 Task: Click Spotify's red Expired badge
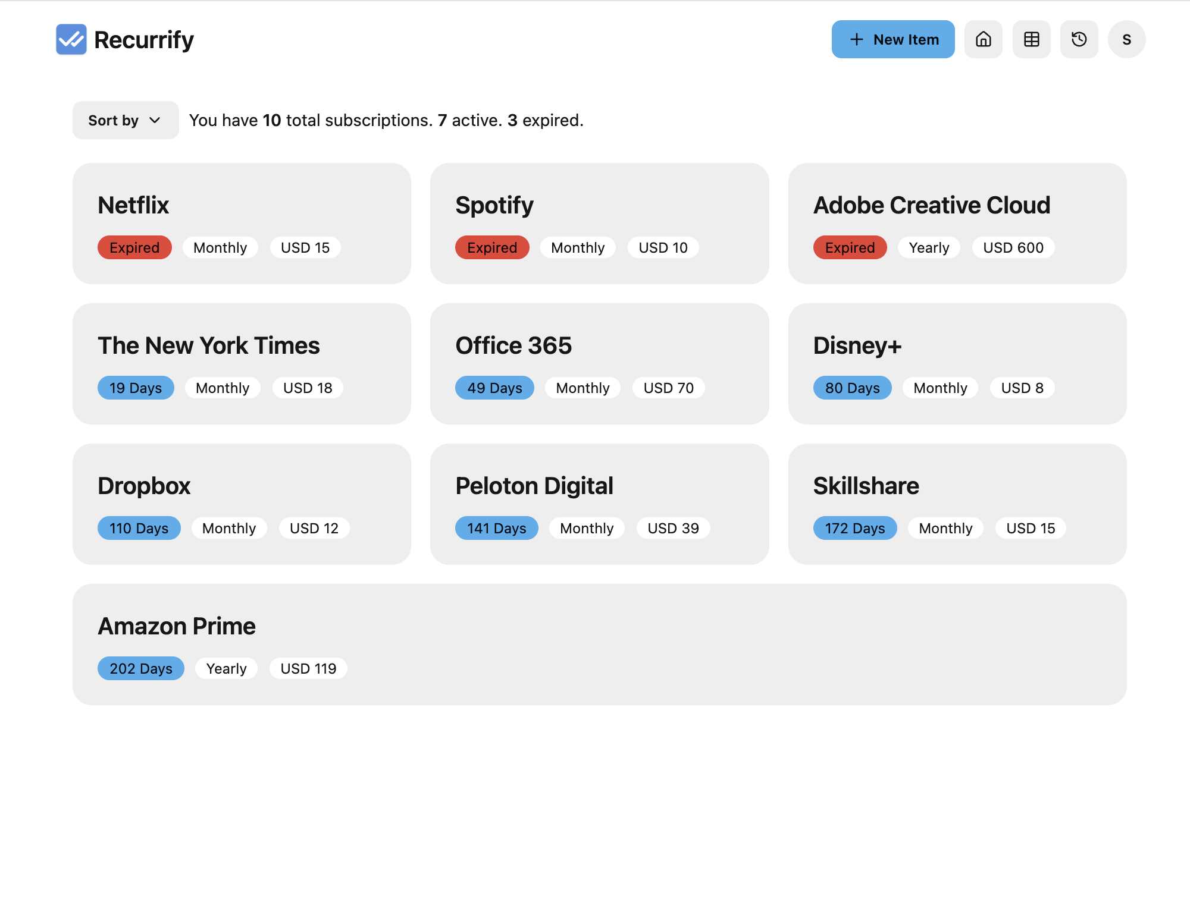point(492,247)
